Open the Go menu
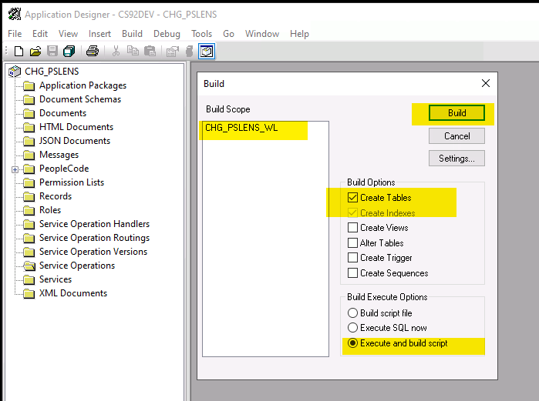Screen dimensions: 539x401 (228, 34)
